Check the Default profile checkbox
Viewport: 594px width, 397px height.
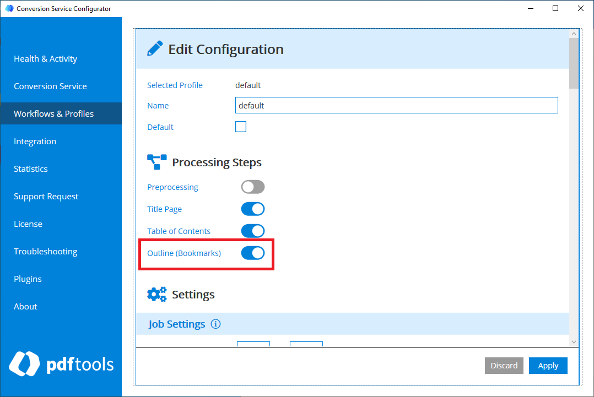coord(241,127)
